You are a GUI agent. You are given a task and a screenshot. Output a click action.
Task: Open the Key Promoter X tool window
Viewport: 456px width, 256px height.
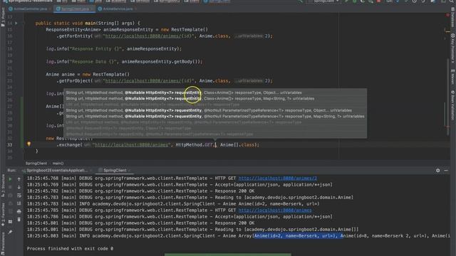click(x=453, y=48)
